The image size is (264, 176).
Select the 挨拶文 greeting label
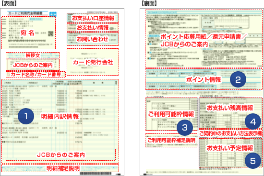[33, 55]
